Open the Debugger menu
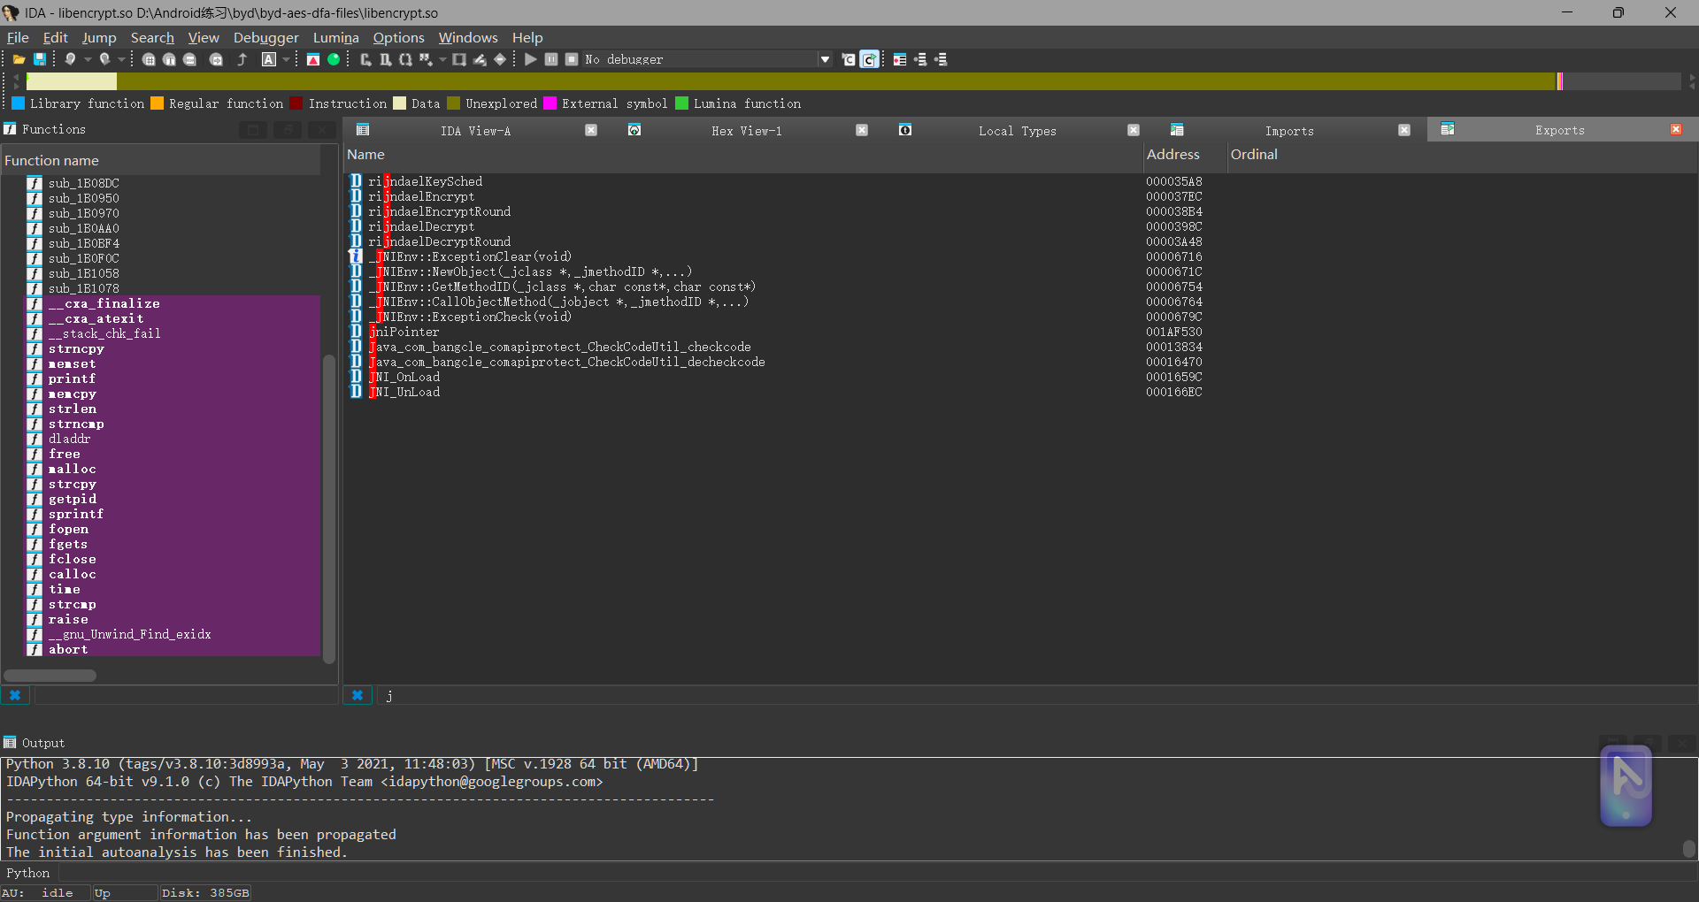1699x902 pixels. tap(266, 37)
